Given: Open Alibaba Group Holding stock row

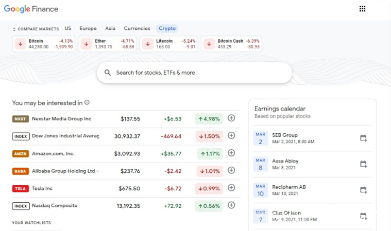Looking at the screenshot, I should pyautogui.click(x=65, y=171).
